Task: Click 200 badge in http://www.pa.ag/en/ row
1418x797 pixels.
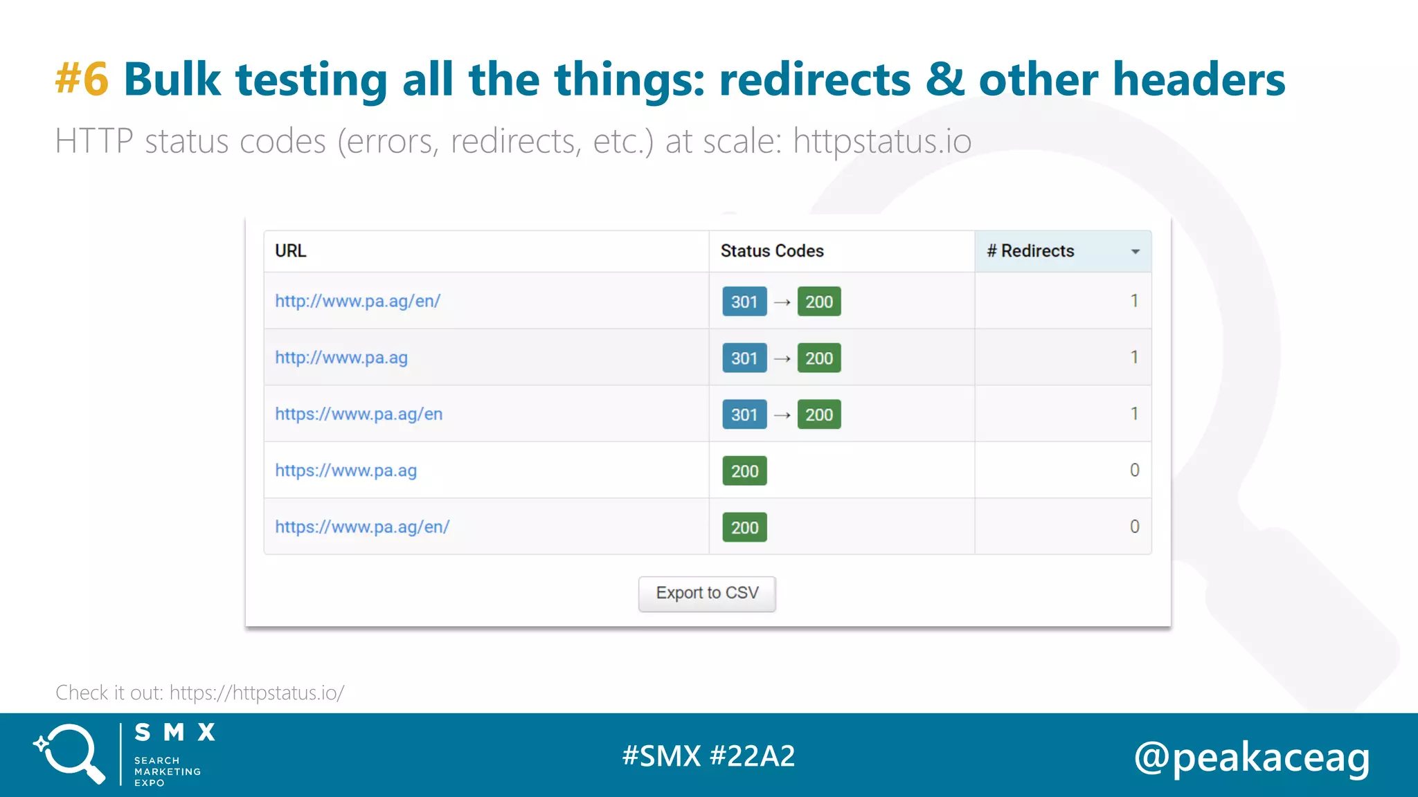Action: (819, 302)
